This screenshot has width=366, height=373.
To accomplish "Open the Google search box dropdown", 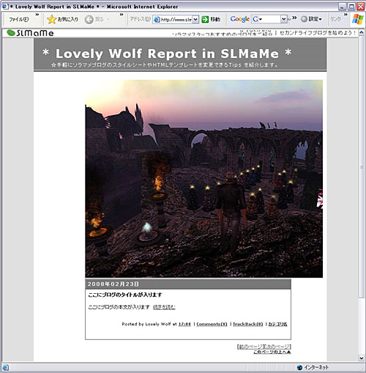I will pyautogui.click(x=283, y=19).
